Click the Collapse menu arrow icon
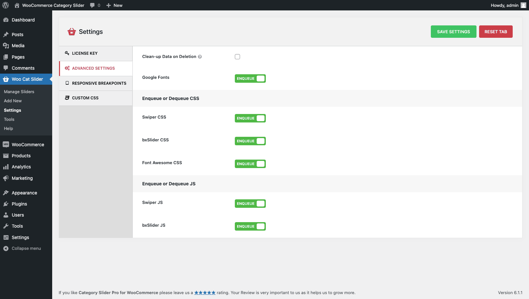This screenshot has height=299, width=529. 6,249
